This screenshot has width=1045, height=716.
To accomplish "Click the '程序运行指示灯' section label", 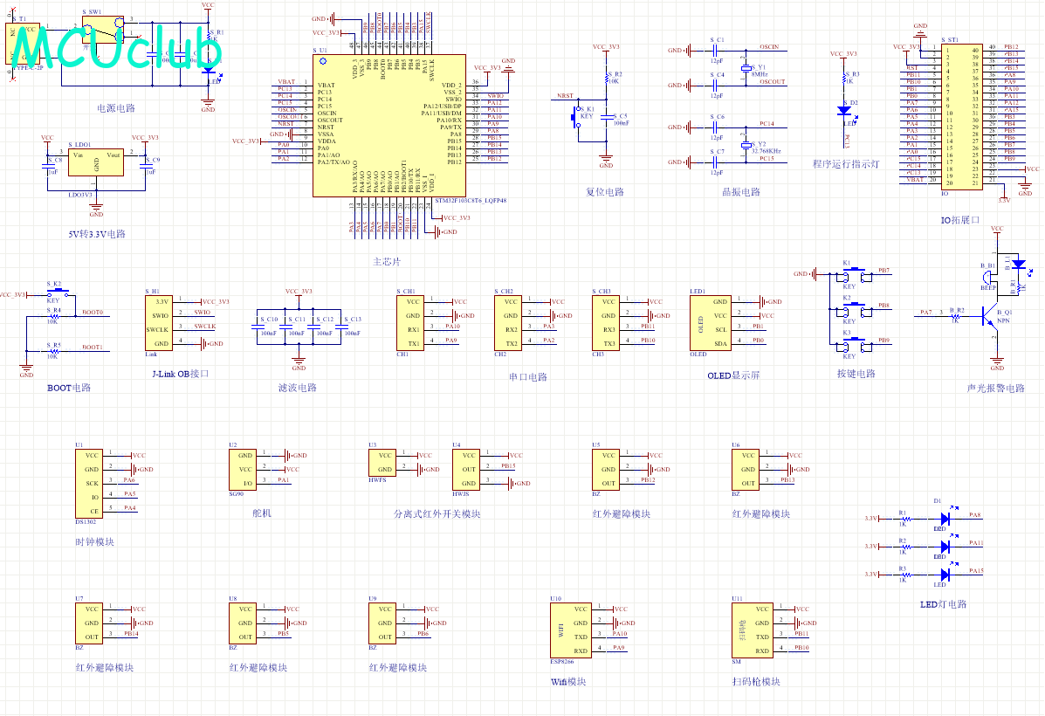I will click(x=846, y=164).
